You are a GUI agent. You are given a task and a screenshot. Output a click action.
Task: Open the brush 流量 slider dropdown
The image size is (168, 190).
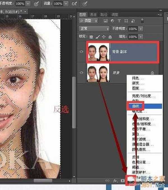tap(66, 4)
